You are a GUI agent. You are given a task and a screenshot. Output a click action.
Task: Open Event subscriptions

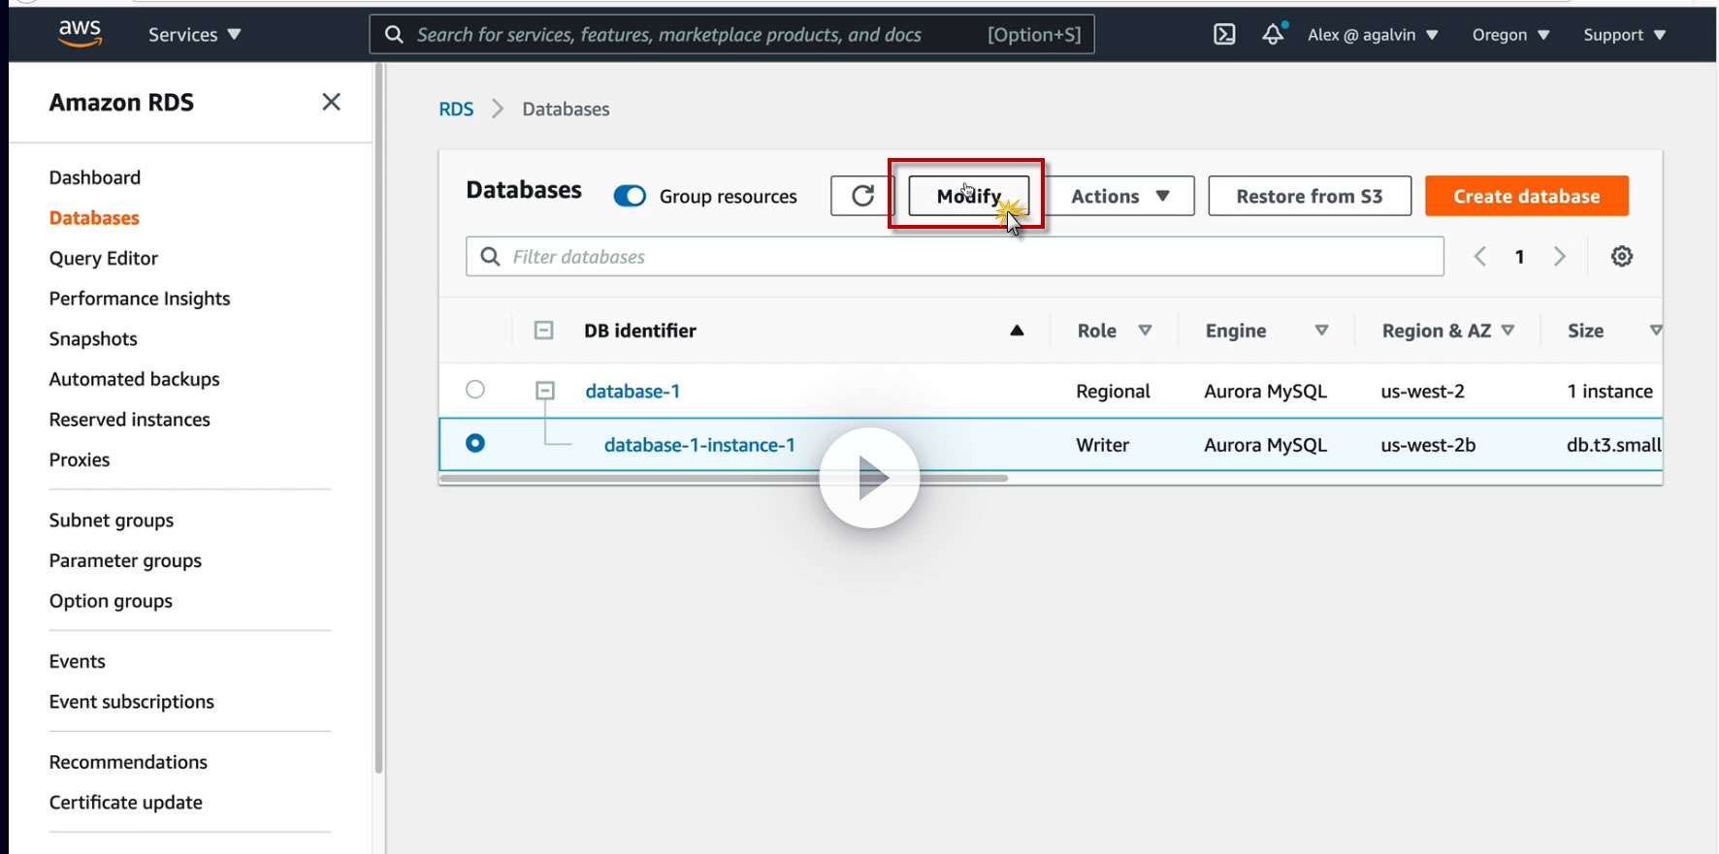132,702
